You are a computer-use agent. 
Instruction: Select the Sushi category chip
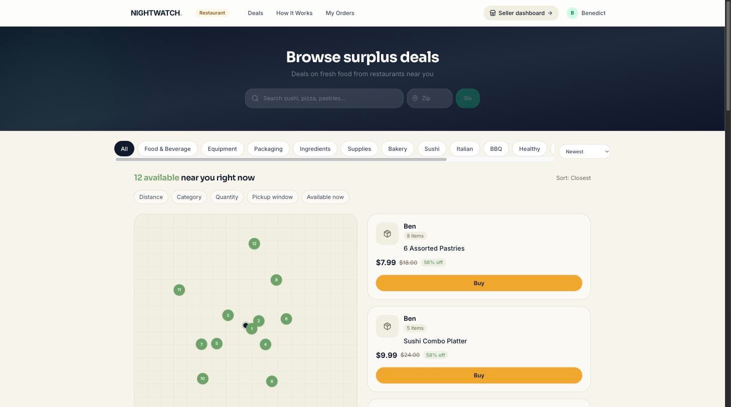point(432,149)
